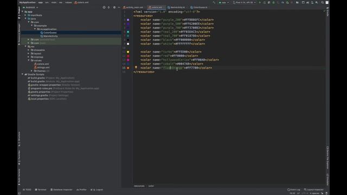Open the Database Inspector tool window
This screenshot has width=347, height=195.
61,190
